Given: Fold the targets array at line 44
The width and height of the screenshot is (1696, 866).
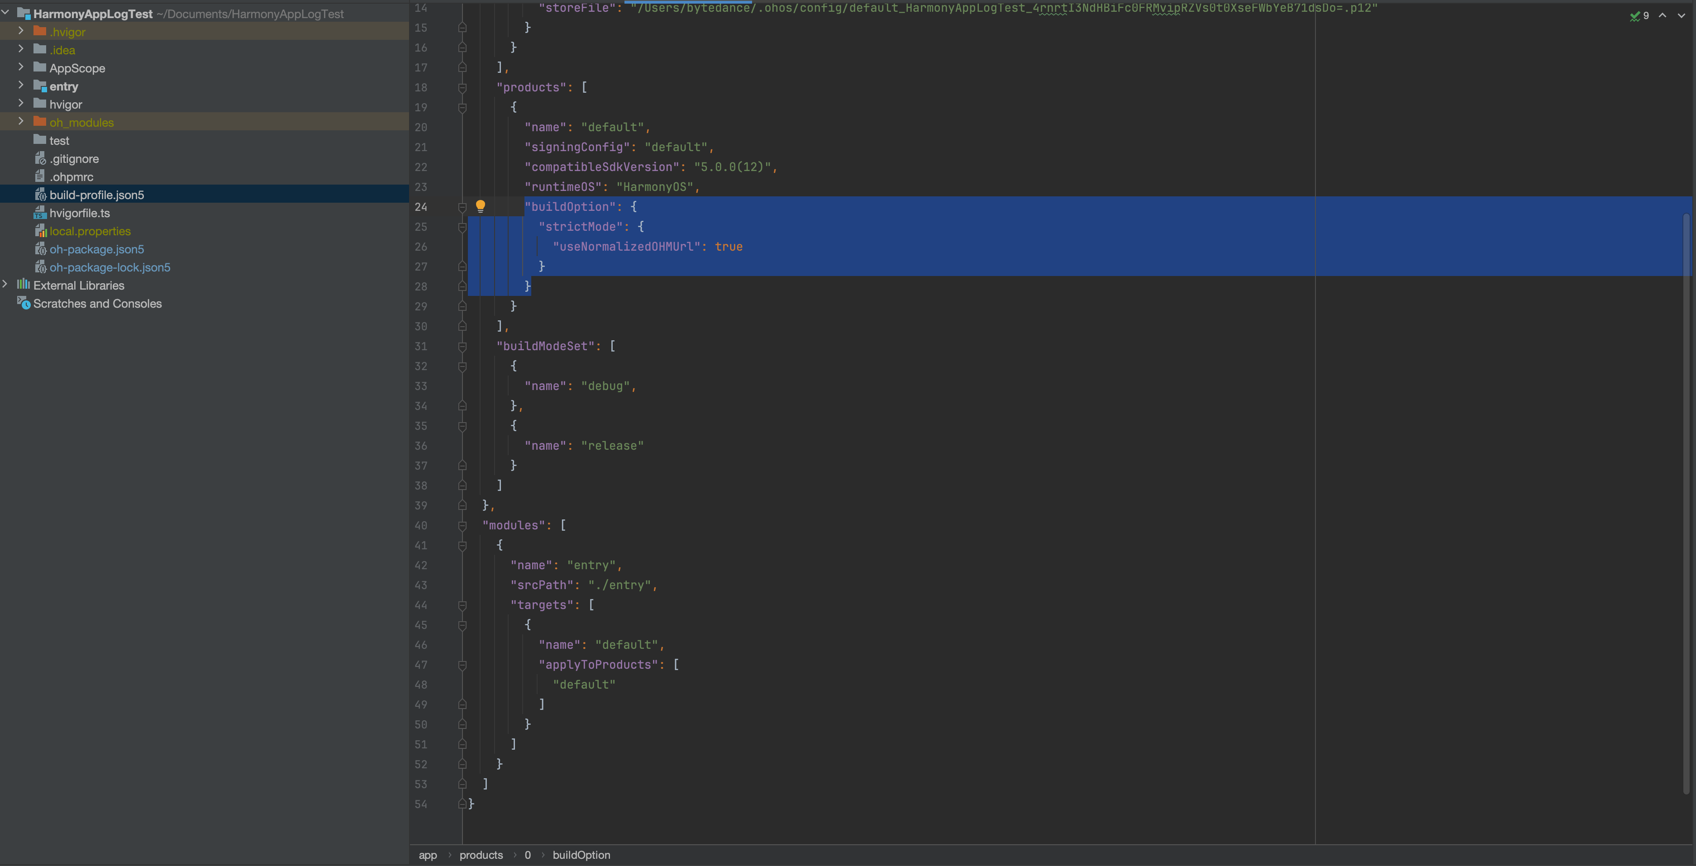Looking at the screenshot, I should pos(462,605).
